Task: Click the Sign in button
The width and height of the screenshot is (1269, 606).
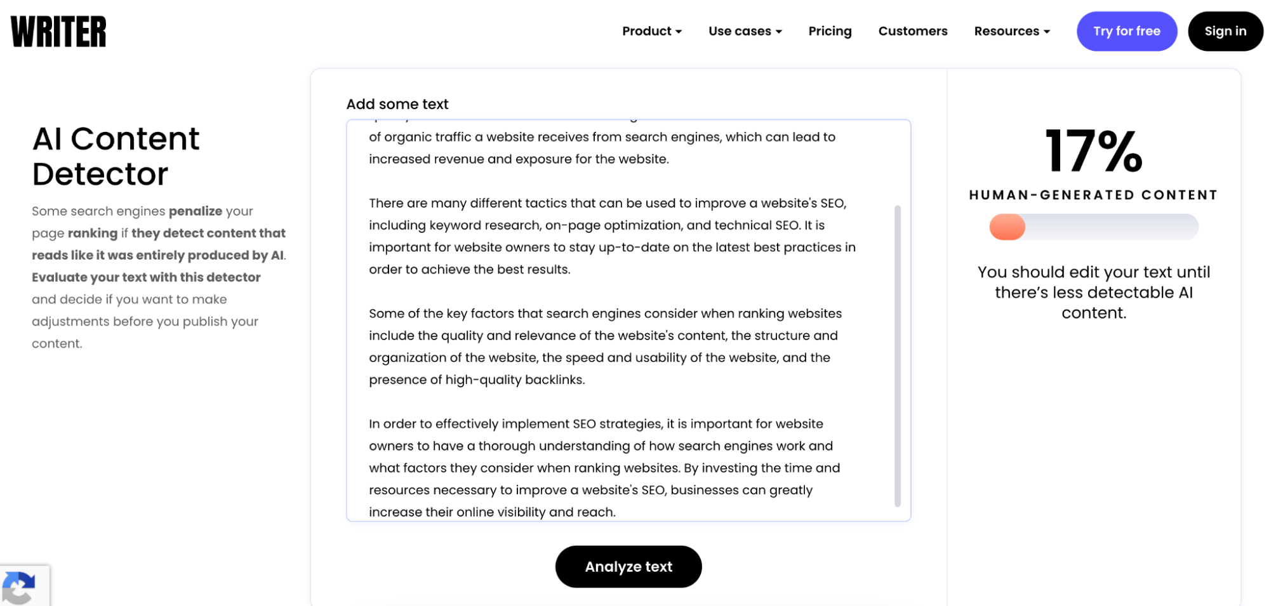Action: click(1225, 31)
